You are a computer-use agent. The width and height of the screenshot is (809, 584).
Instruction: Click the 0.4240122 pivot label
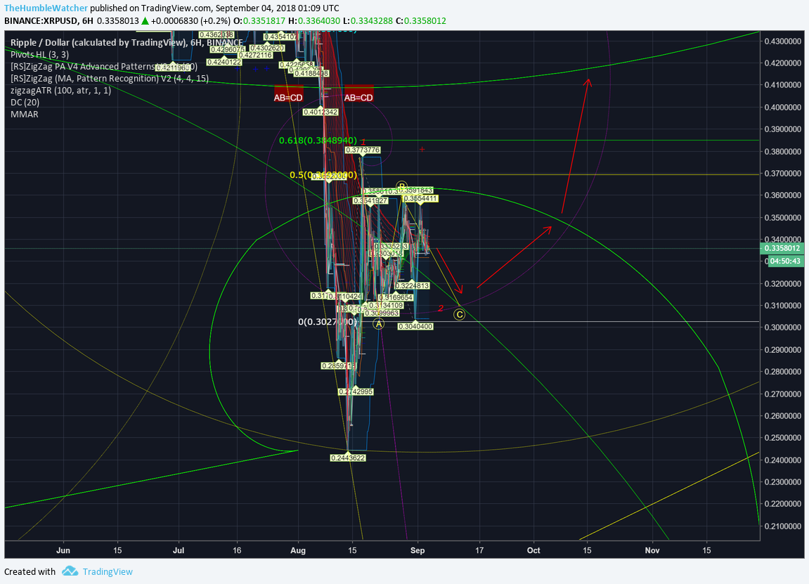coord(224,62)
